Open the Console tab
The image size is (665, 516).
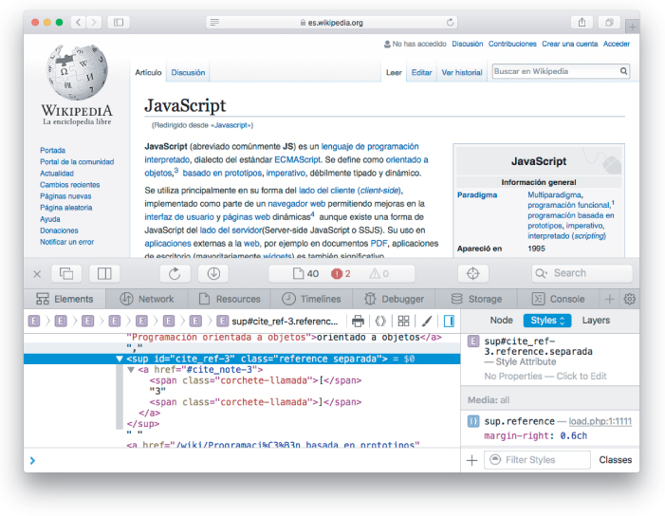[x=558, y=299]
